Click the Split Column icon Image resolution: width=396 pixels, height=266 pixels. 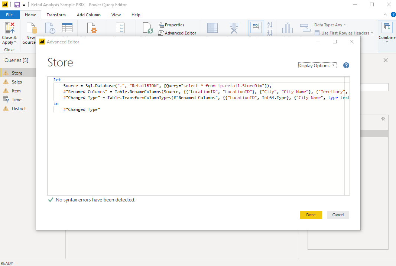pyautogui.click(x=288, y=28)
